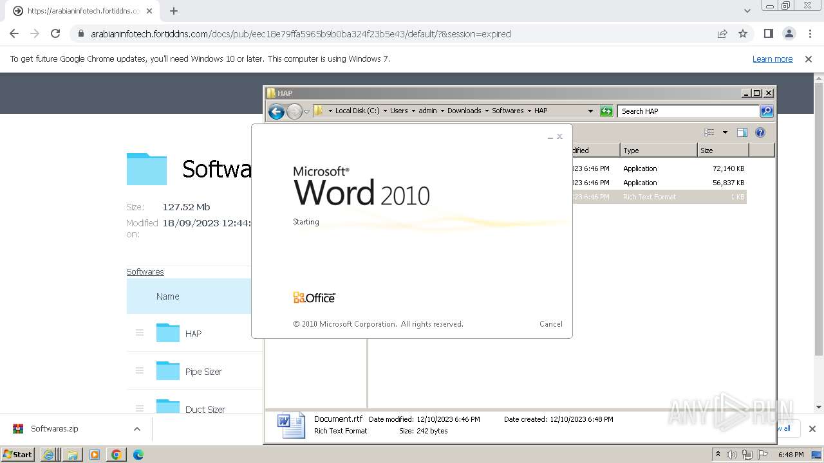The width and height of the screenshot is (824, 463).
Task: Open the Chrome profile avatar
Action: pyautogui.click(x=789, y=33)
